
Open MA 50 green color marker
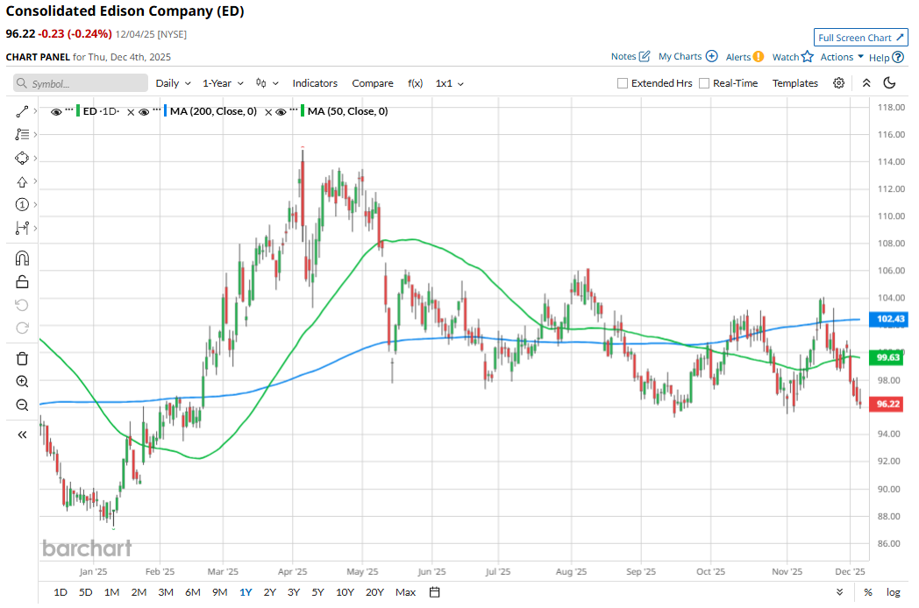(303, 111)
